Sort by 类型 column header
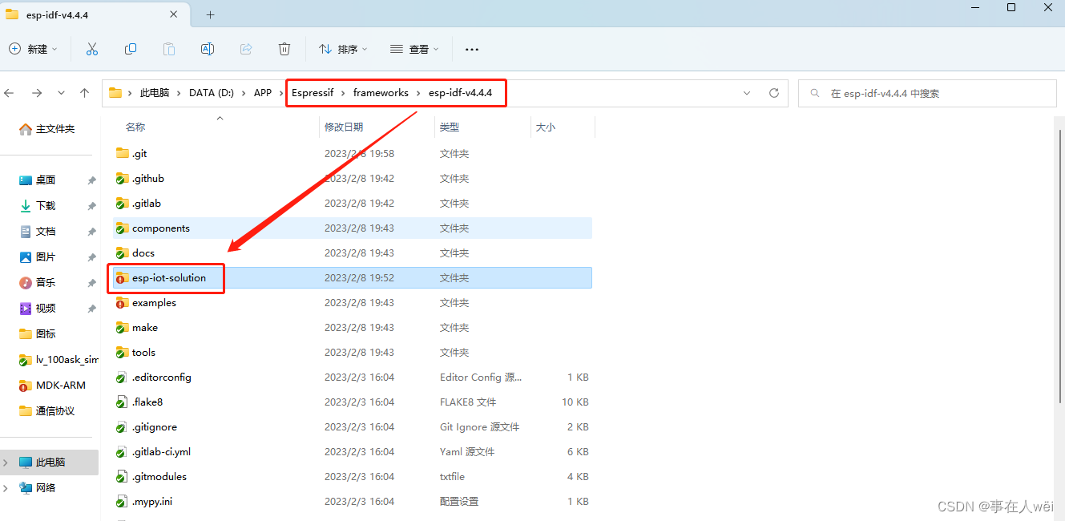This screenshot has height=521, width=1065. point(450,127)
